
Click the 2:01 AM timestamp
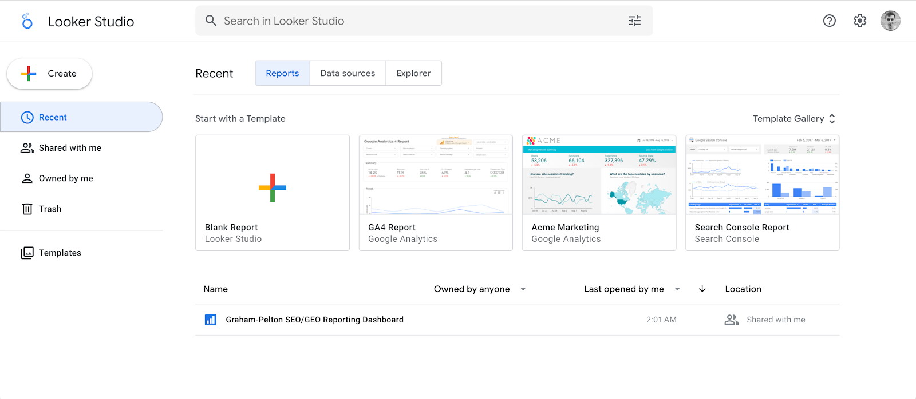(661, 320)
